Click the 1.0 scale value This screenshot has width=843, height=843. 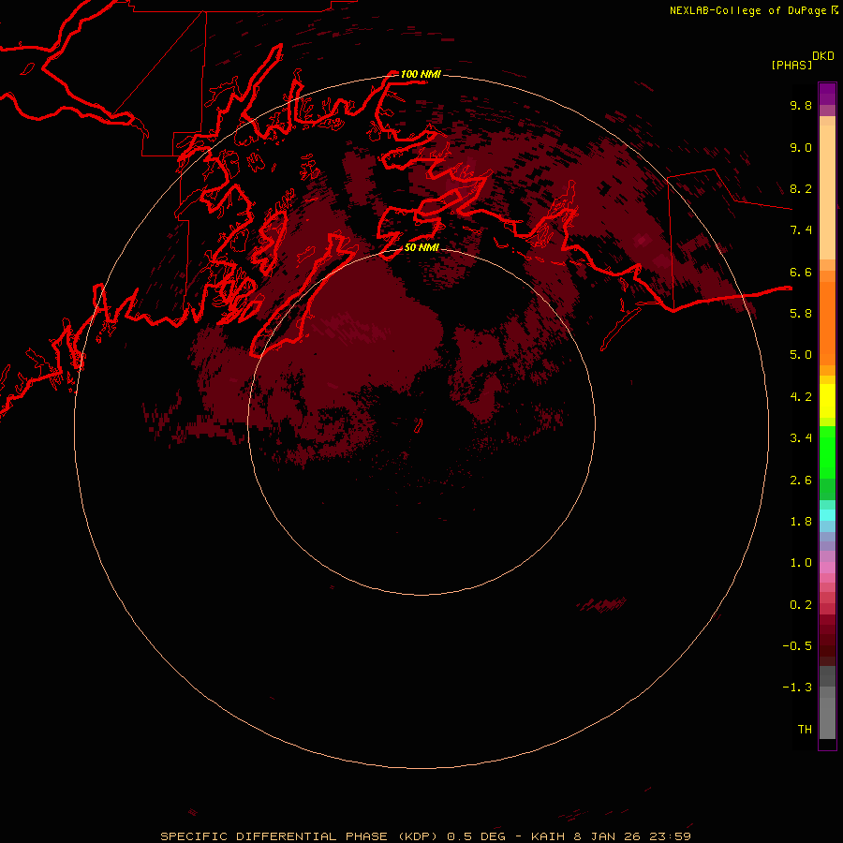[801, 563]
